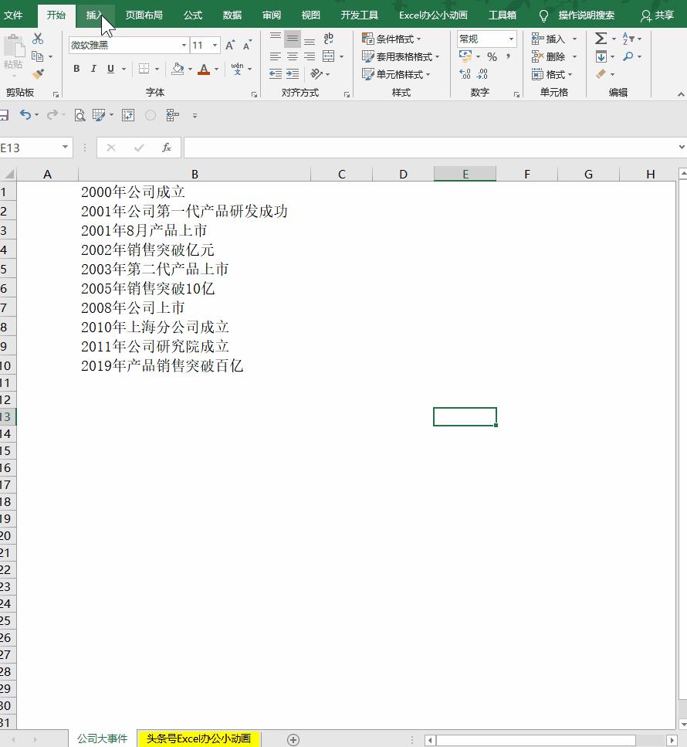Click the AutoSum (Σ) icon
Image resolution: width=687 pixels, height=747 pixels.
(x=601, y=39)
